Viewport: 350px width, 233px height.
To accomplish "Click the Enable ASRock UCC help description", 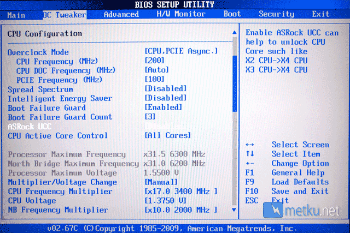I will pos(292,51).
